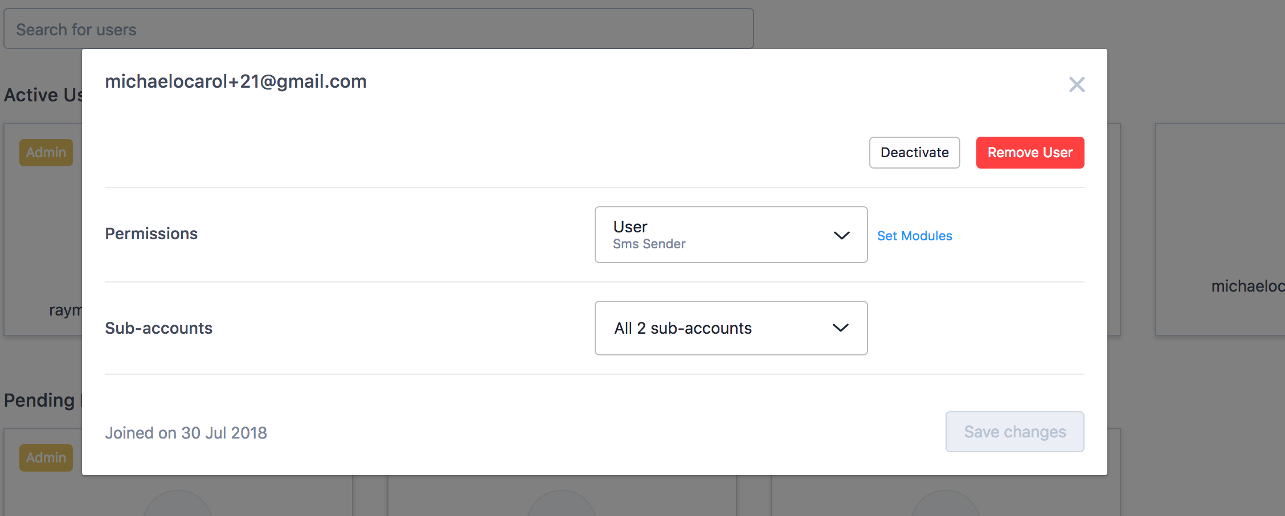Click the Admin badge on active user card

coord(46,153)
